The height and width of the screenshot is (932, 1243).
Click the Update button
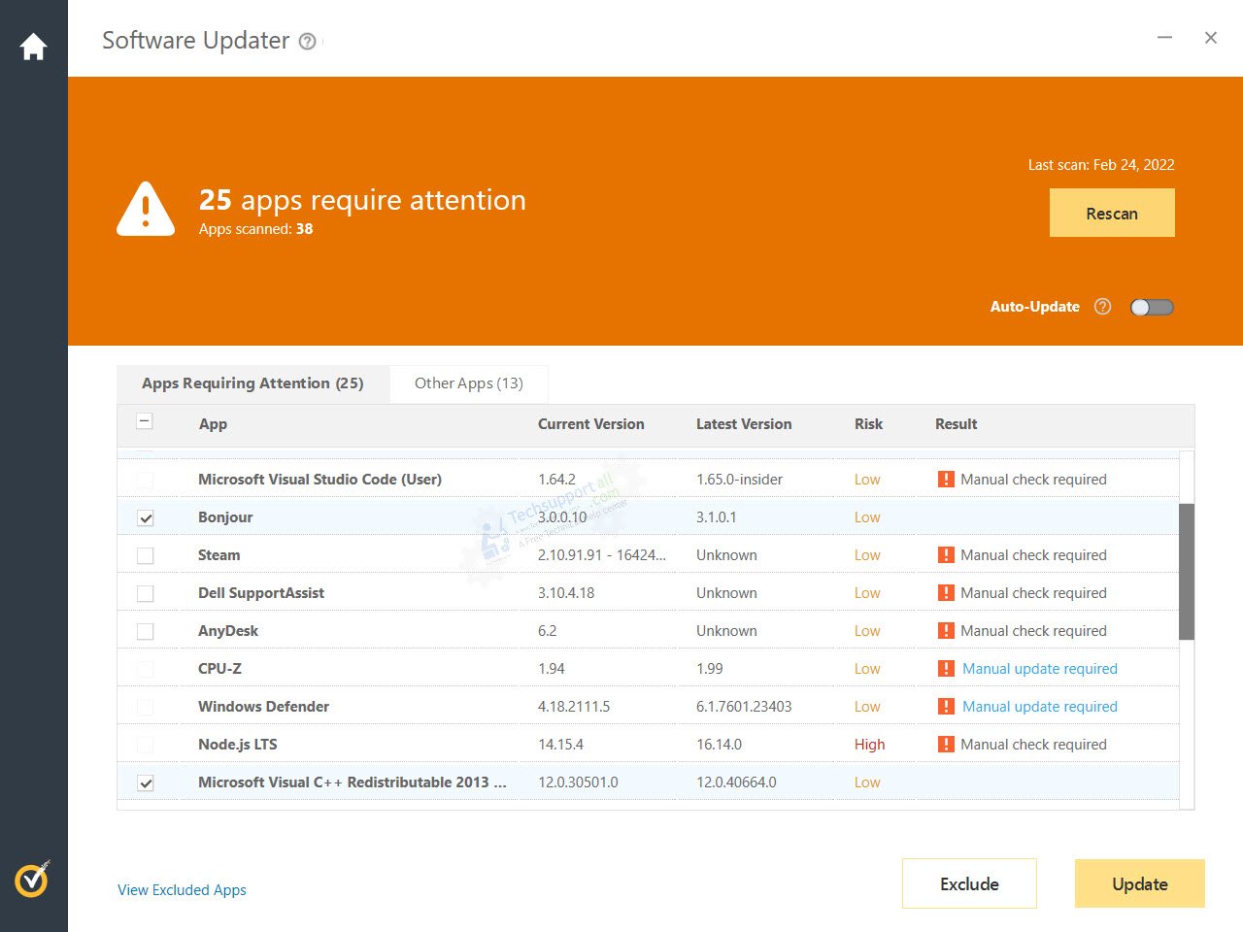click(x=1140, y=883)
